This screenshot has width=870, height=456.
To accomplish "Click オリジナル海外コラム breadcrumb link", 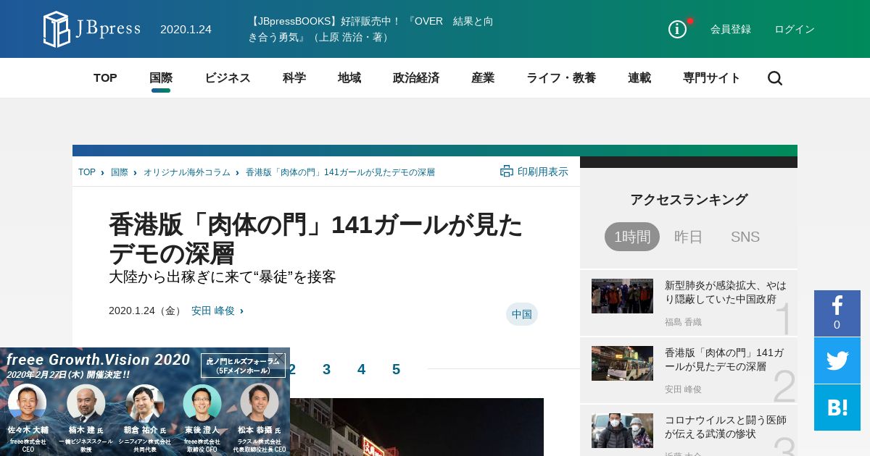I will (187, 172).
